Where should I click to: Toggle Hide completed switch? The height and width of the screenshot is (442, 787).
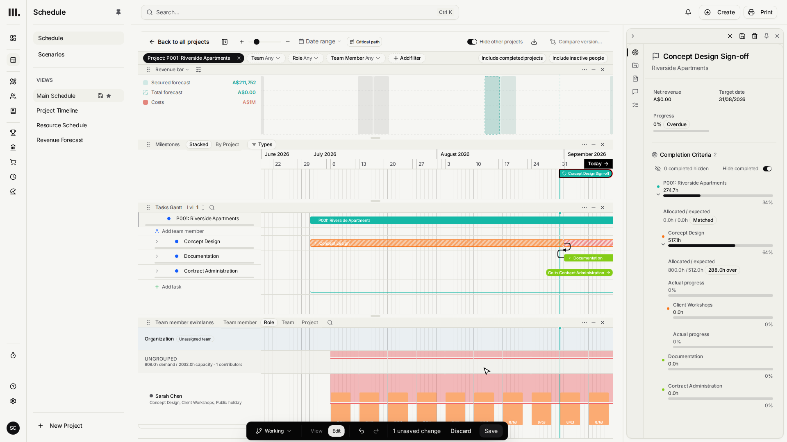click(x=767, y=169)
